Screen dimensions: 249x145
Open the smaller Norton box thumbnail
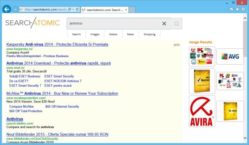pyautogui.click(x=230, y=111)
